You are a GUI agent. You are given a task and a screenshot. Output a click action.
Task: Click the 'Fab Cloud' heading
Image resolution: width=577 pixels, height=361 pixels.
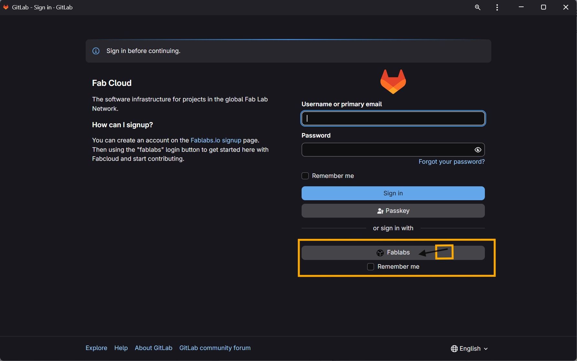coord(112,83)
